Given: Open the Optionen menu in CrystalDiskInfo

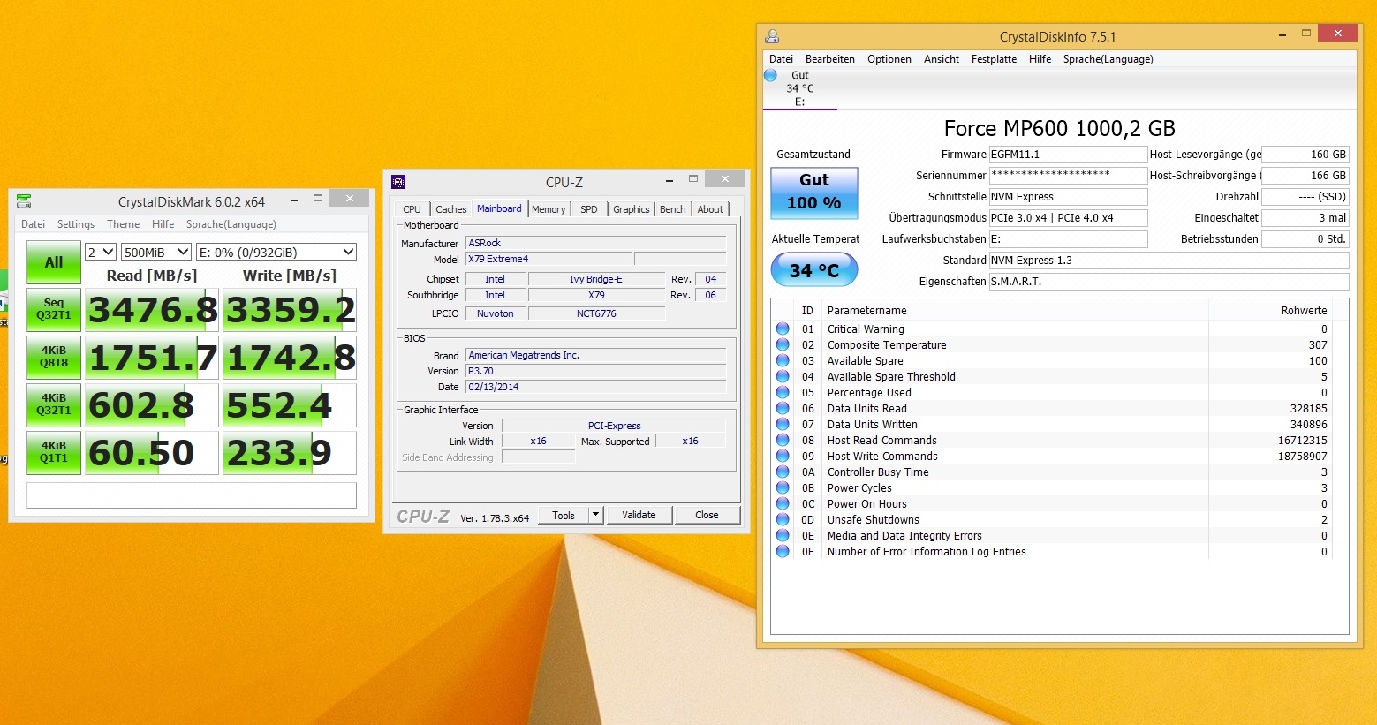Looking at the screenshot, I should (889, 59).
